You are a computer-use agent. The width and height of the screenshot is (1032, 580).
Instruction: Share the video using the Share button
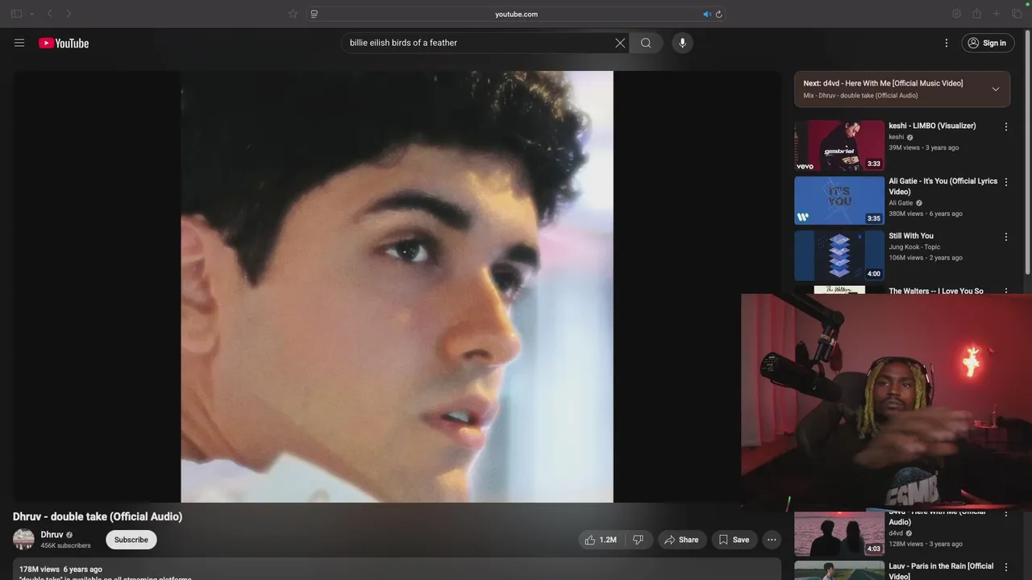(682, 540)
